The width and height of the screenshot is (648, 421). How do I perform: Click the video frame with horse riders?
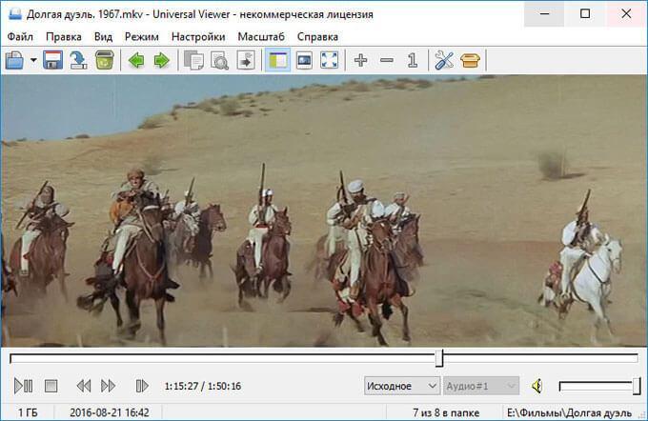point(324,210)
